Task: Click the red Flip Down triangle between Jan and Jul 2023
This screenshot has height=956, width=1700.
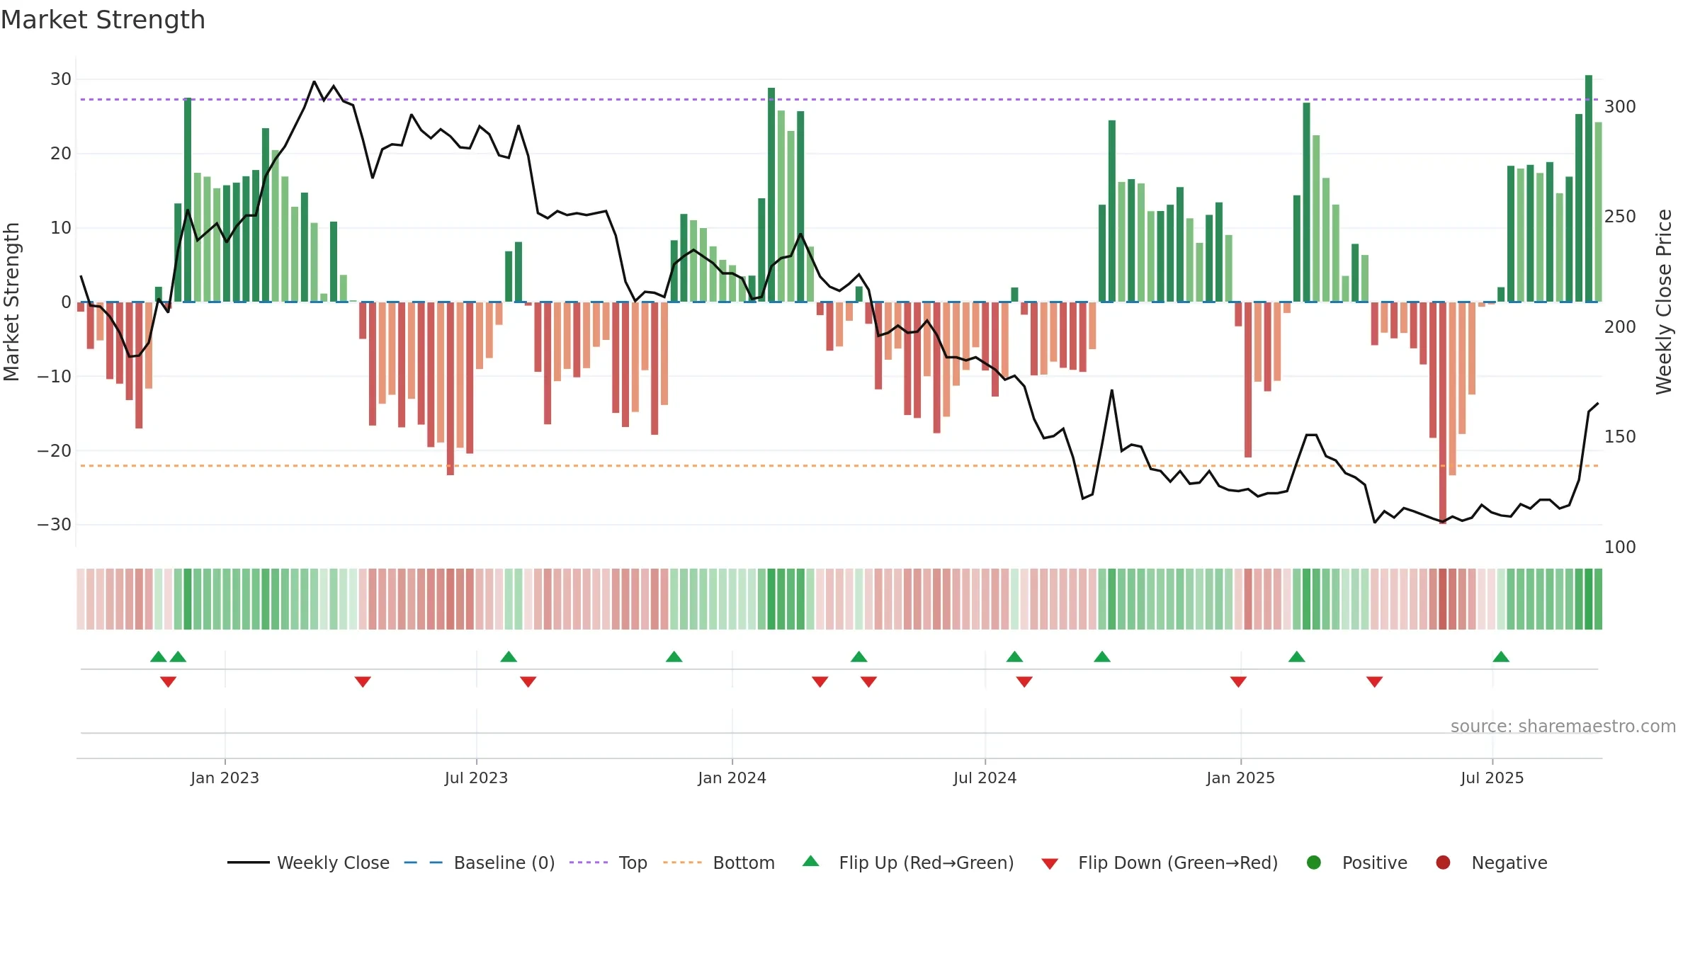Action: pyautogui.click(x=363, y=682)
